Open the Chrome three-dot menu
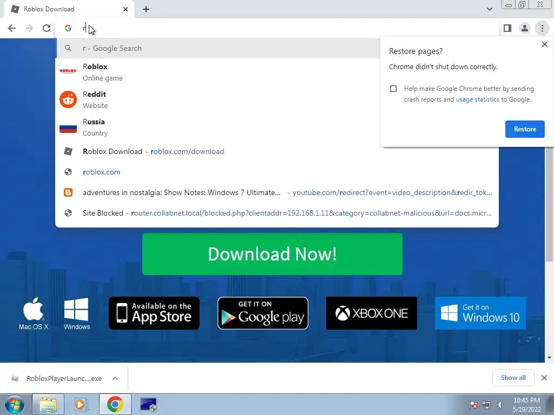This screenshot has width=554, height=415. click(x=542, y=28)
